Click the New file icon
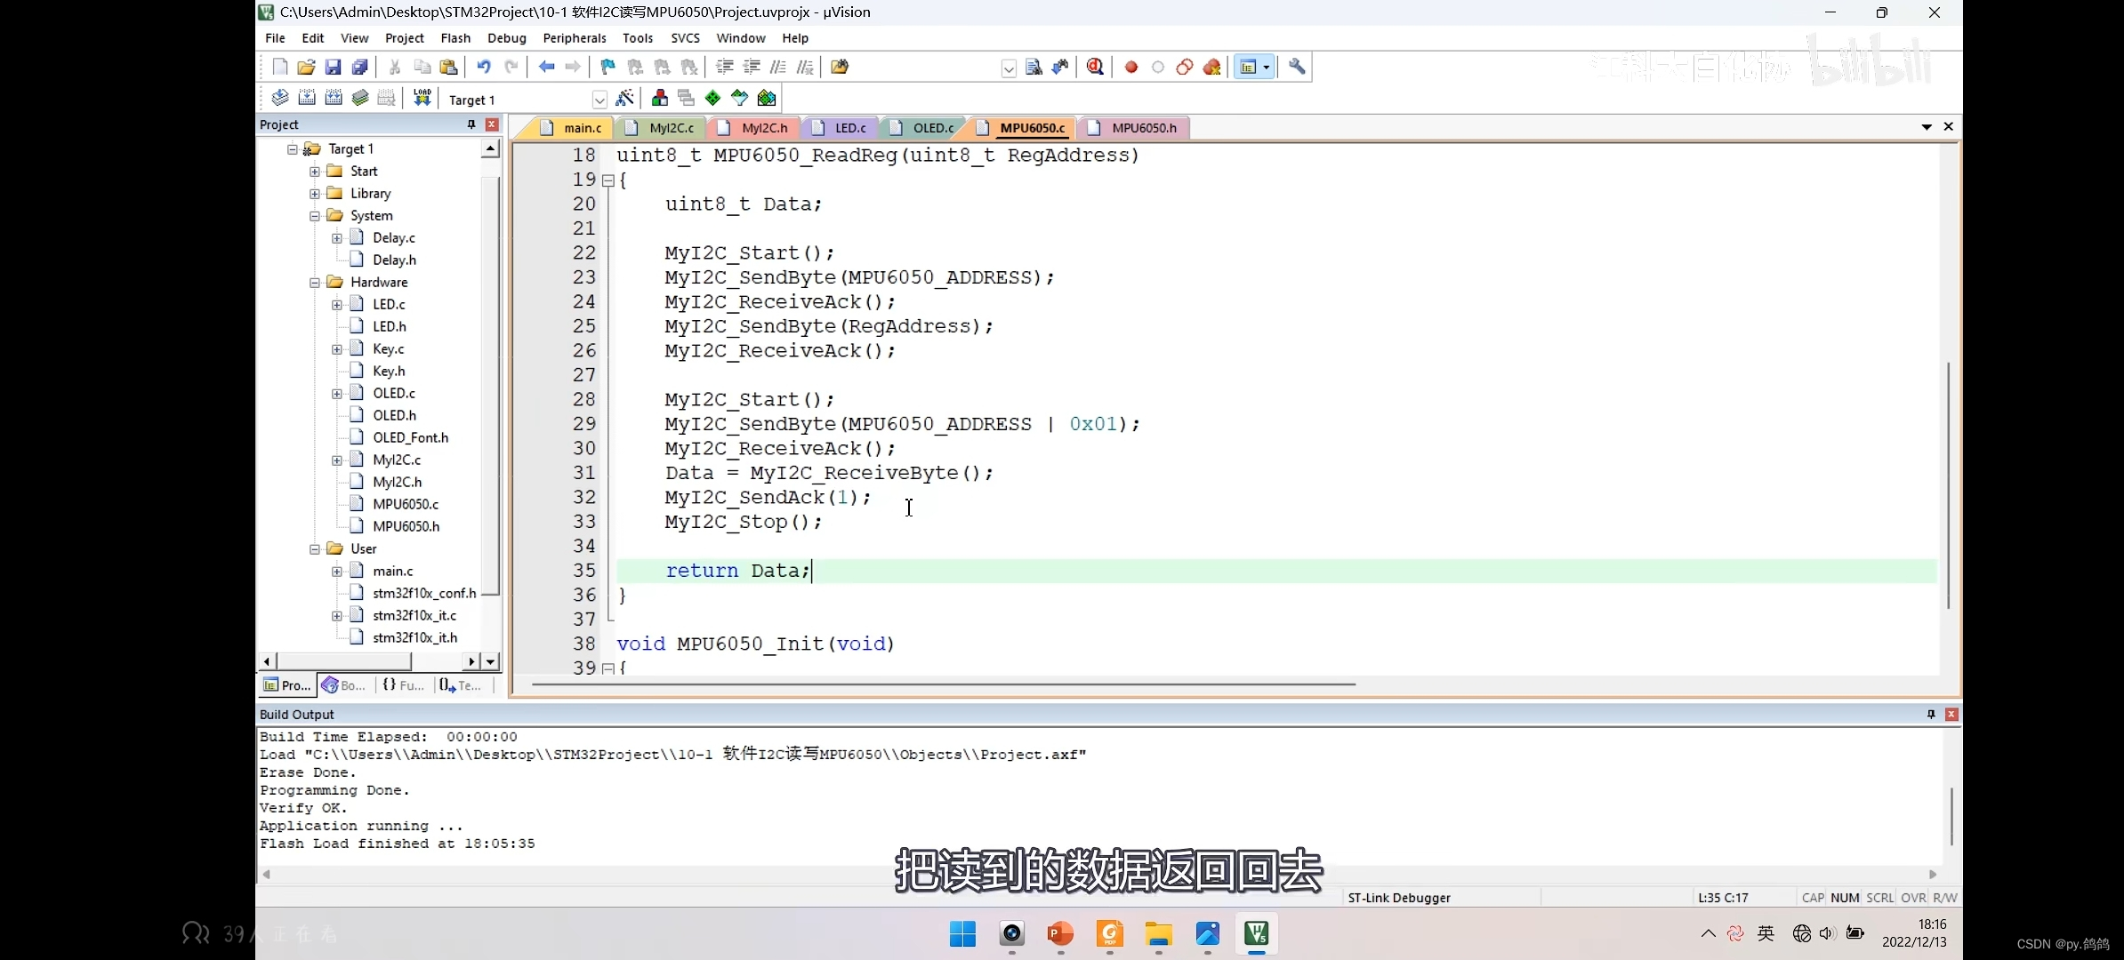Screen dimensions: 2124x960 pos(280,67)
